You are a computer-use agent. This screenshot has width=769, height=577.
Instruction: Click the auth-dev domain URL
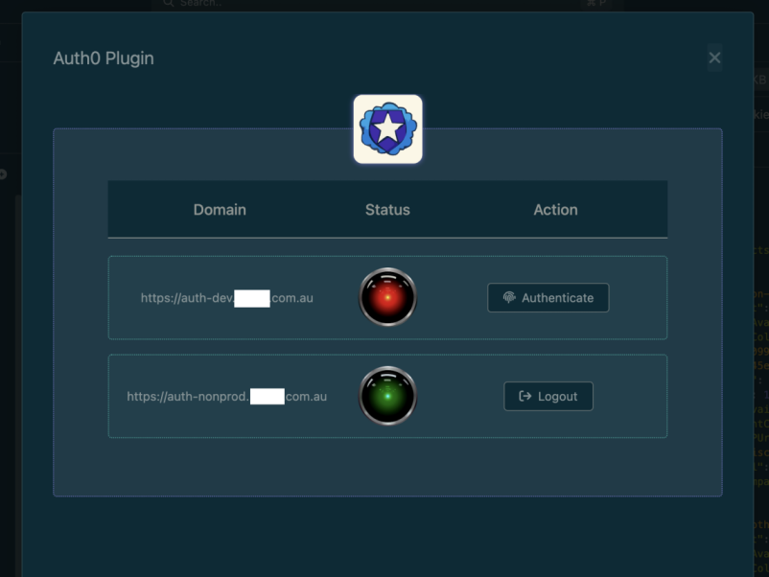(226, 298)
